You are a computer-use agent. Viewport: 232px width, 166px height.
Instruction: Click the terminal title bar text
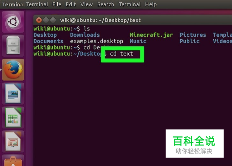[x=101, y=20]
